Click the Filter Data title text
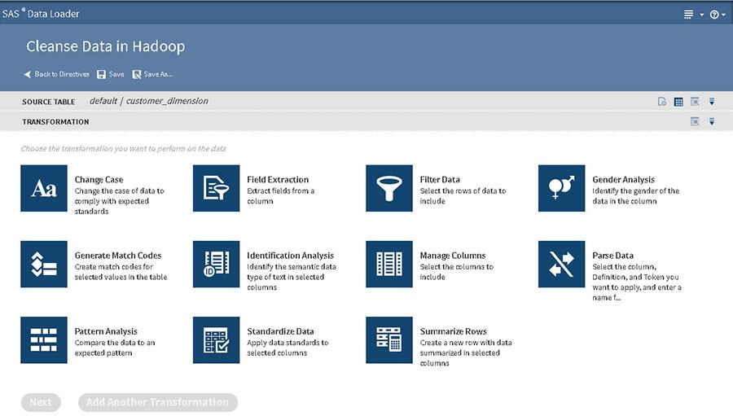Image resolution: width=733 pixels, height=416 pixels. [440, 179]
